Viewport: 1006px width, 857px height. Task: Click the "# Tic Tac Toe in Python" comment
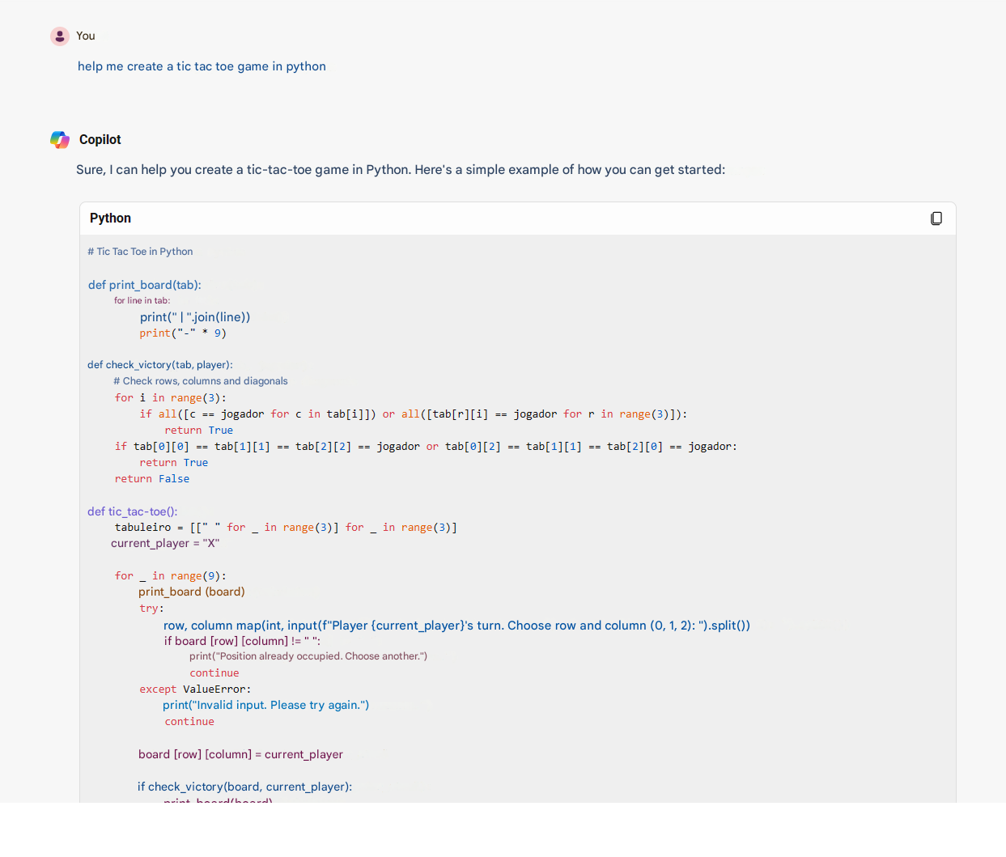pos(140,252)
